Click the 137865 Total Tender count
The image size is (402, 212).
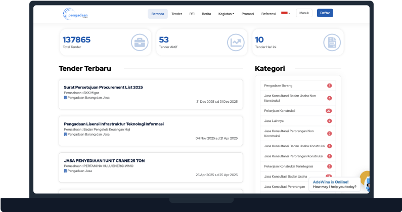[76, 40]
